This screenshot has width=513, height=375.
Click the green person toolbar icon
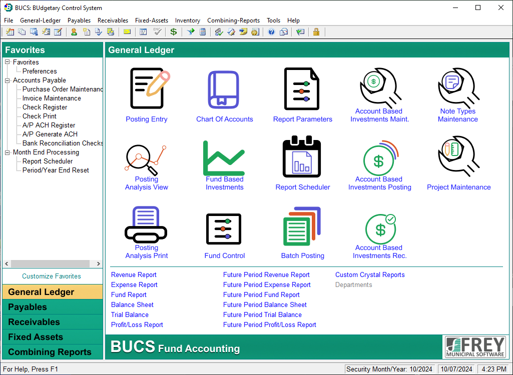(74, 31)
